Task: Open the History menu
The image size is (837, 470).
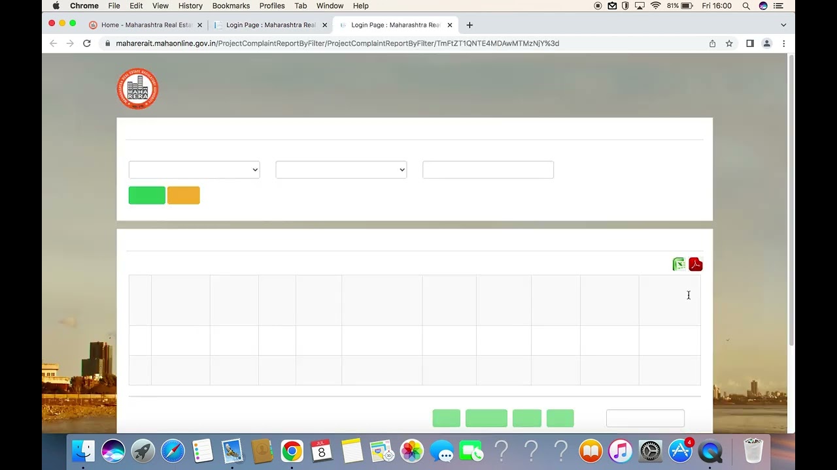Action: tap(190, 6)
